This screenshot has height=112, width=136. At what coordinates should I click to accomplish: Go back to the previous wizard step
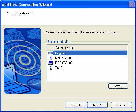click(76, 105)
